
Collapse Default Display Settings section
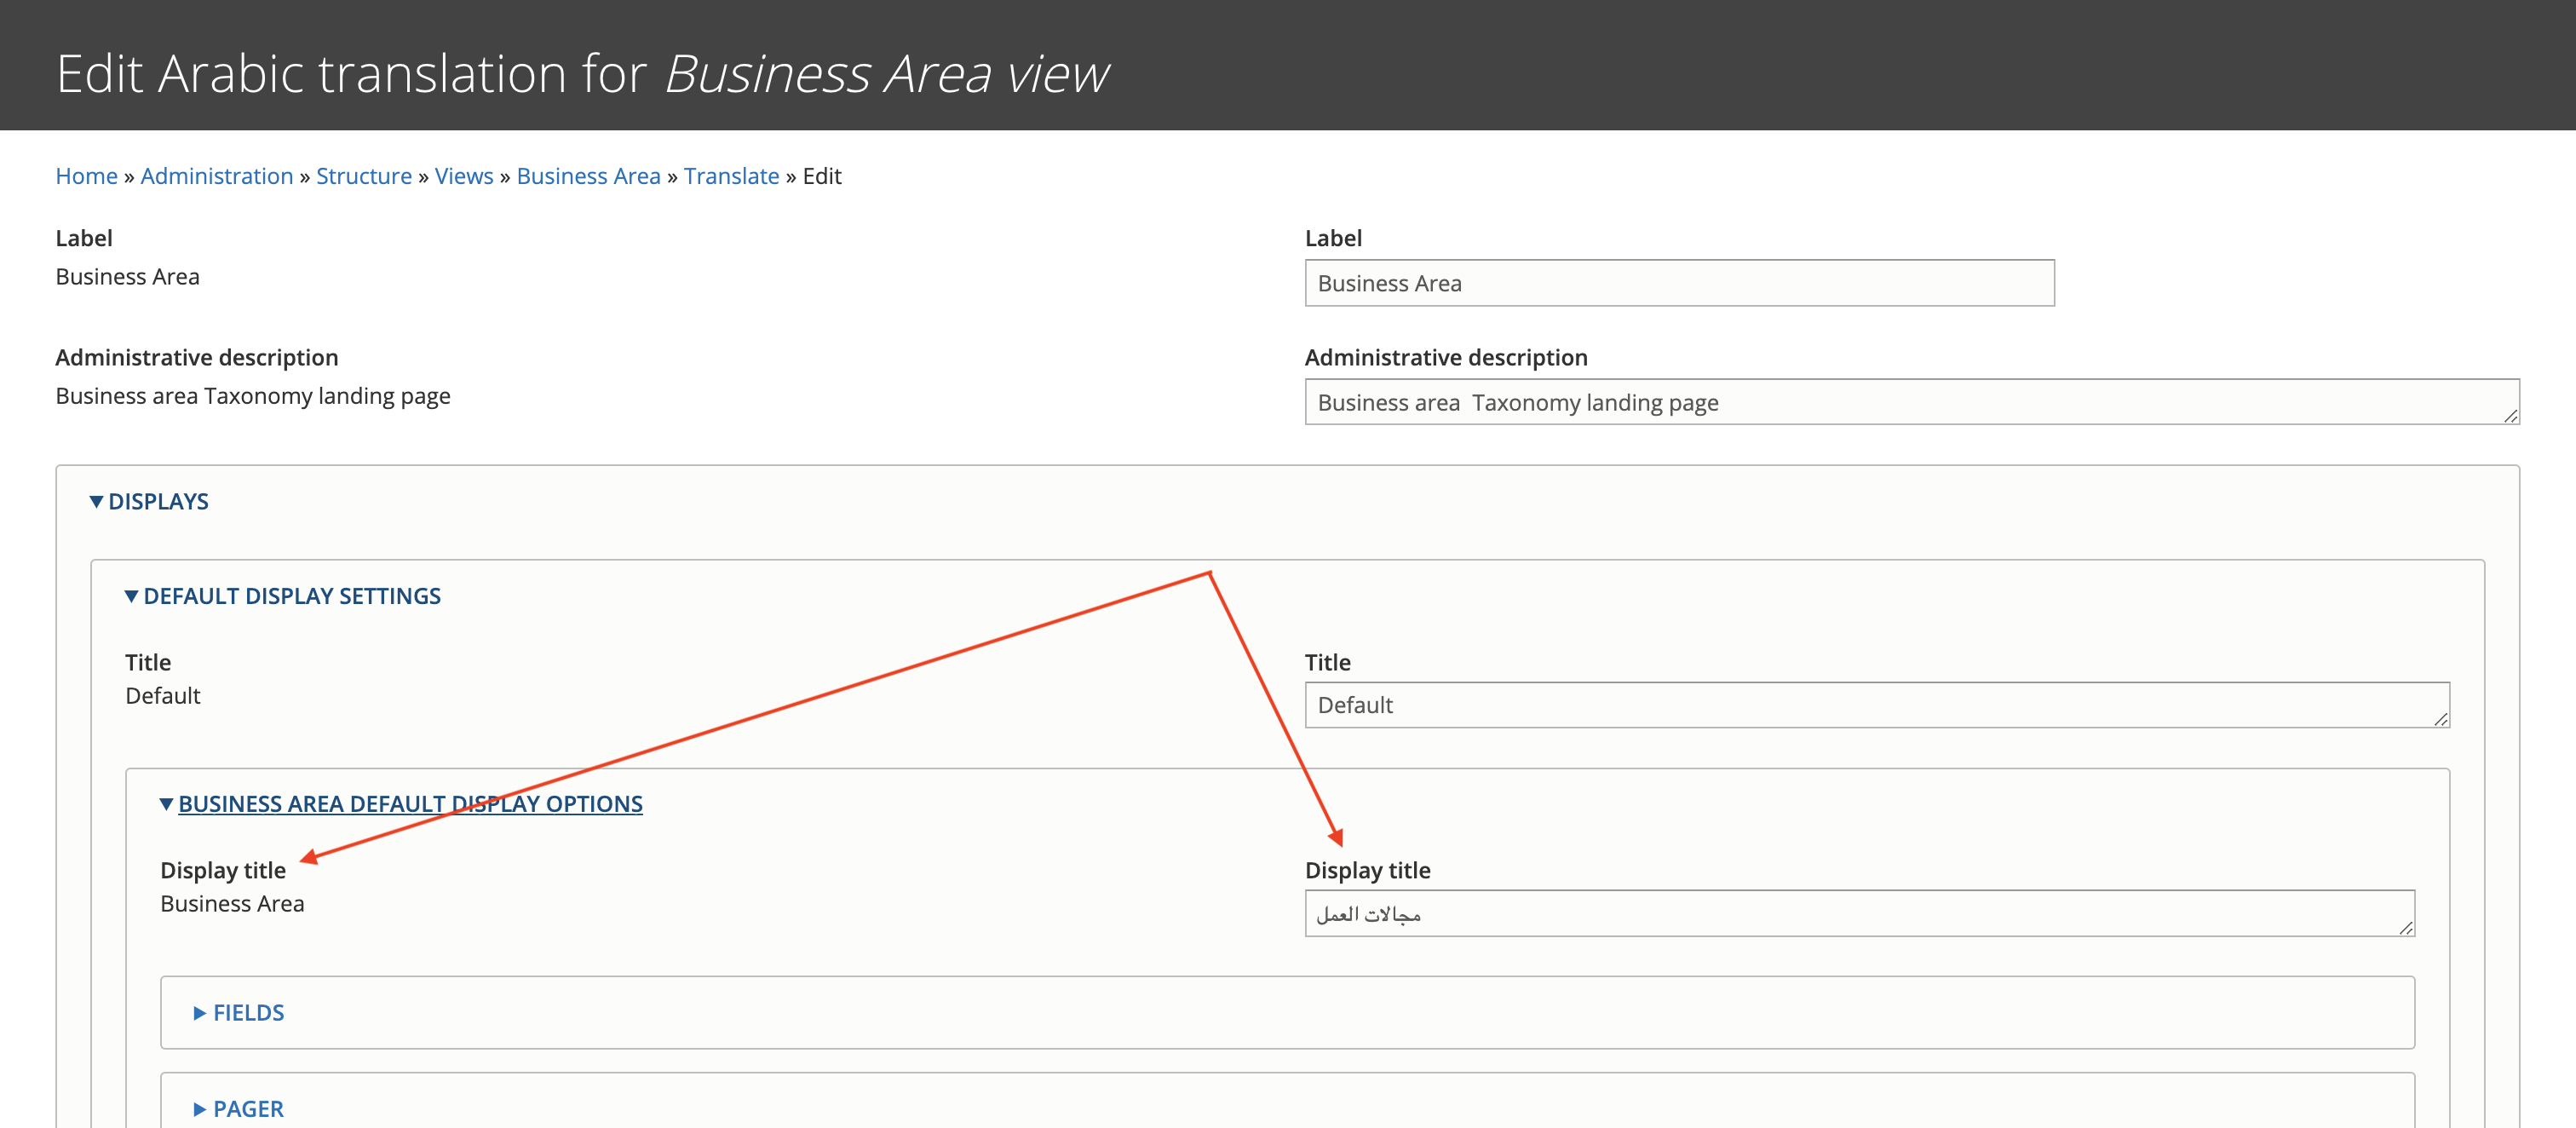coord(291,596)
